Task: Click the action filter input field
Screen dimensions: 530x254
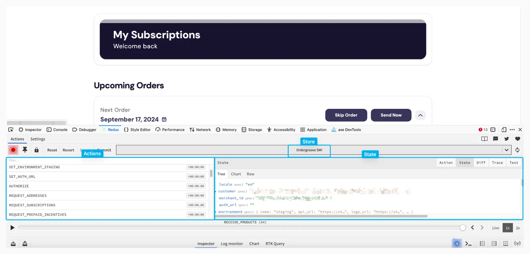Action: (108, 160)
